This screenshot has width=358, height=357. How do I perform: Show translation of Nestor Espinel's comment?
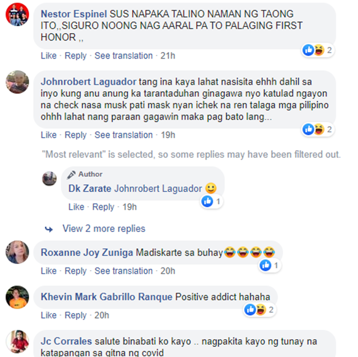pyautogui.click(x=124, y=56)
